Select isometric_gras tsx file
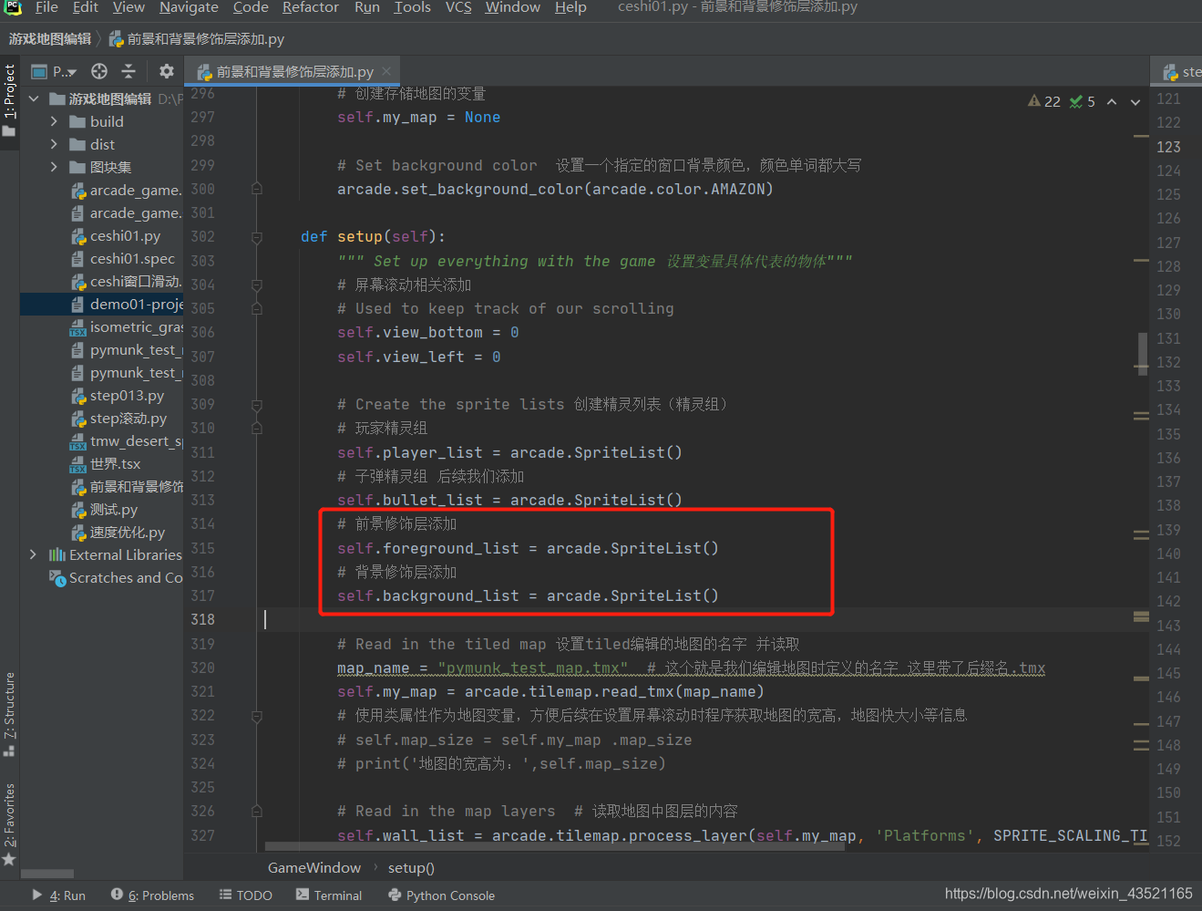Screen dimensions: 1202x911 [127, 326]
